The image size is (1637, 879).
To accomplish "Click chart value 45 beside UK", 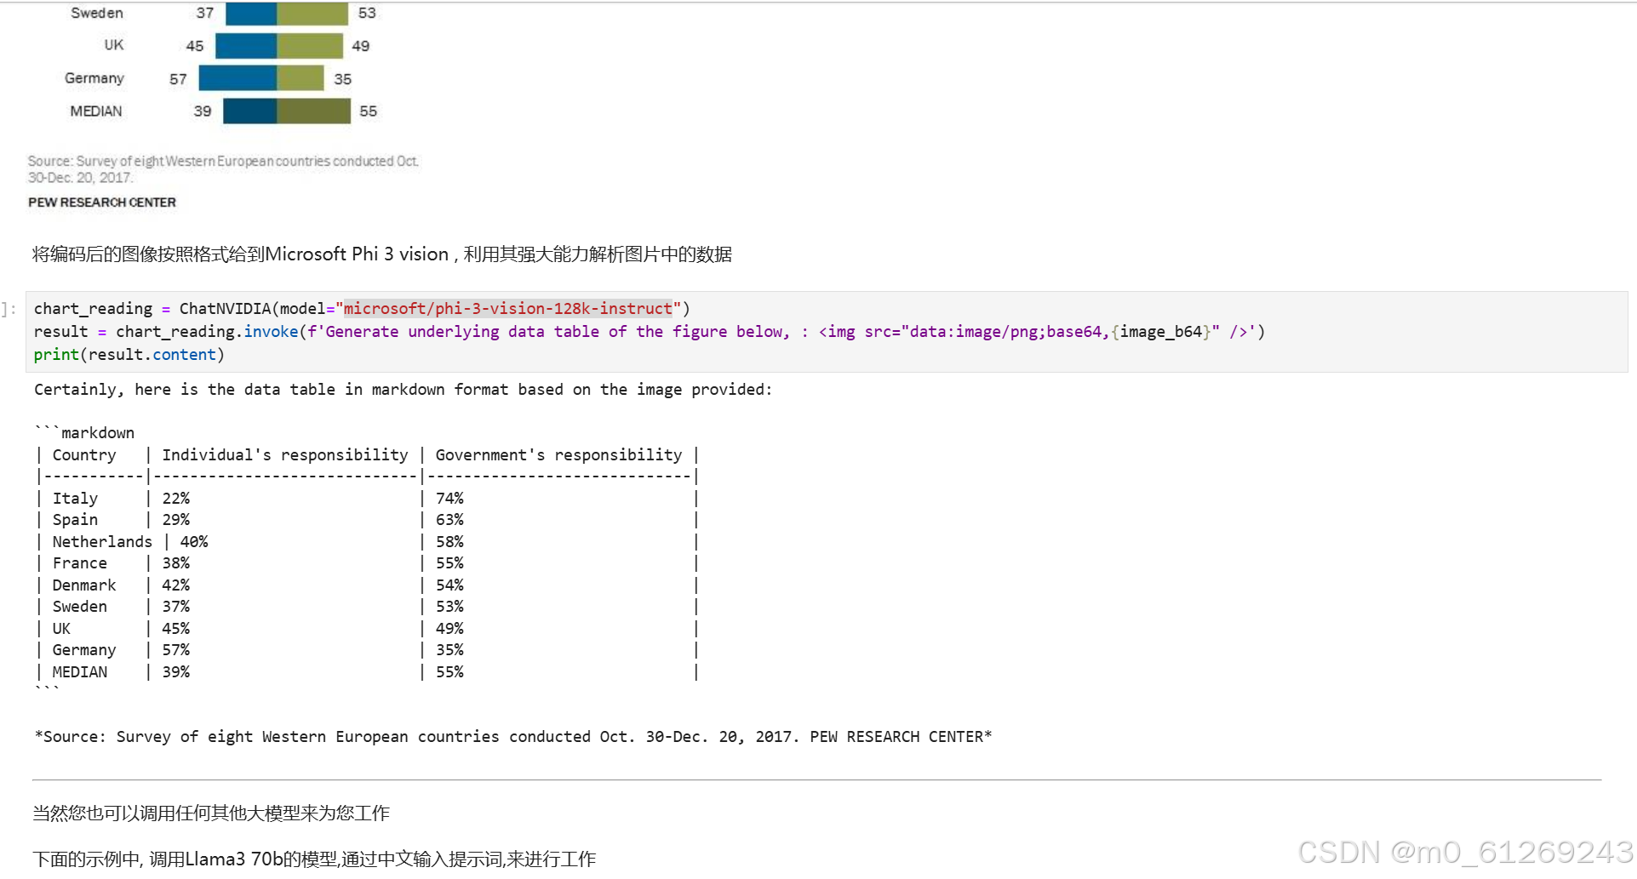I will click(195, 46).
